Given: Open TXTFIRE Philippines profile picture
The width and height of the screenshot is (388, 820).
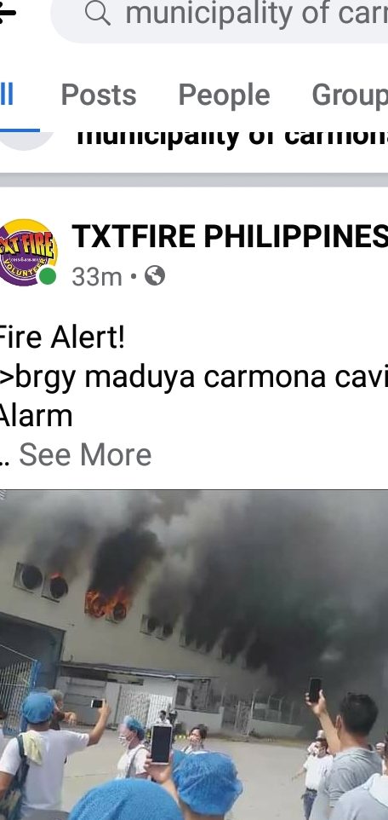Looking at the screenshot, I should pyautogui.click(x=27, y=252).
